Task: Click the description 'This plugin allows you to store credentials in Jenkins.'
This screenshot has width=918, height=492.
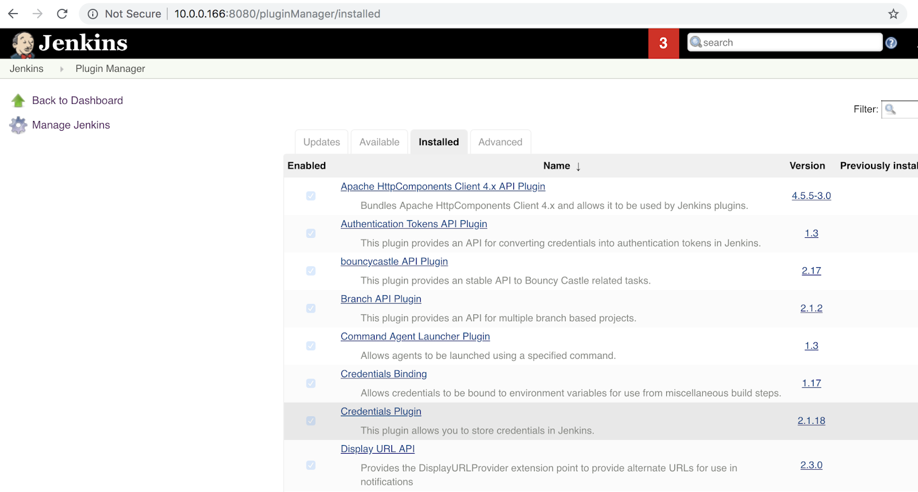Action: click(477, 431)
